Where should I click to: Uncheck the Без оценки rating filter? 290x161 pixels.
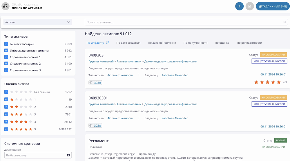coord(6,92)
